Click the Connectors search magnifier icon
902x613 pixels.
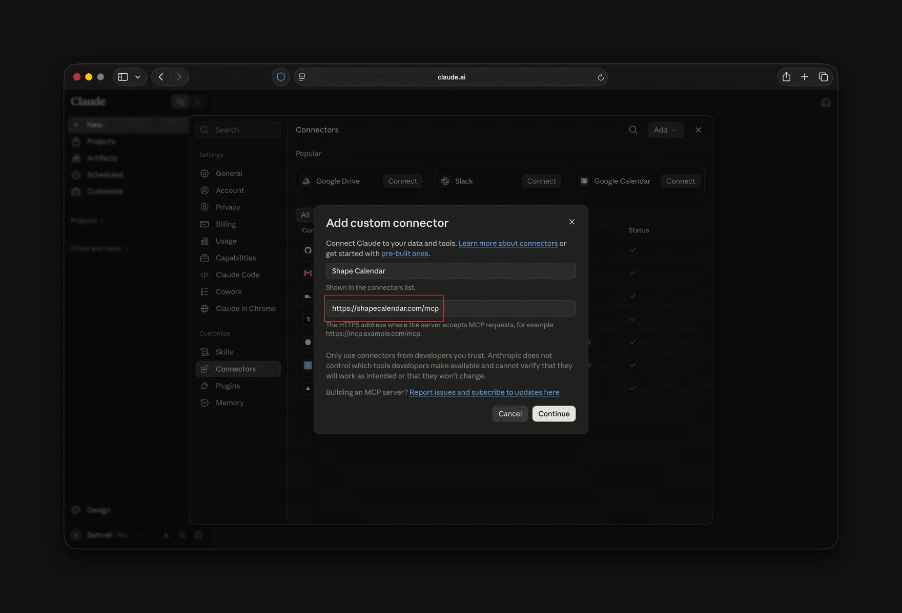point(633,130)
